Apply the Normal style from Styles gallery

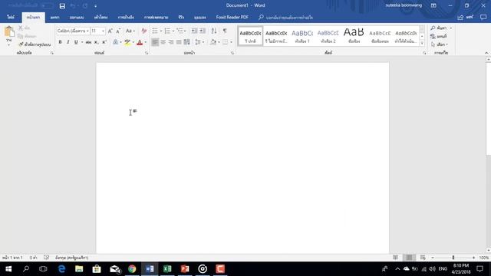[250, 36]
